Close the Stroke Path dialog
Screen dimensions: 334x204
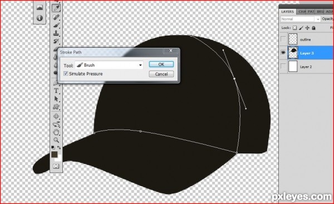(x=171, y=51)
